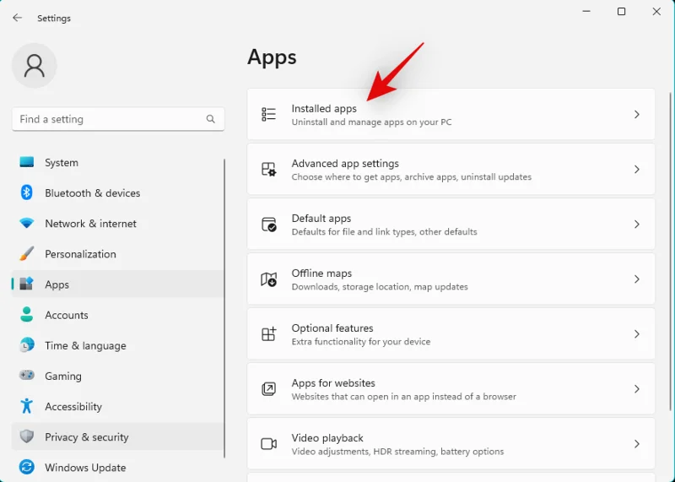Click the Video playback camera icon

[268, 444]
